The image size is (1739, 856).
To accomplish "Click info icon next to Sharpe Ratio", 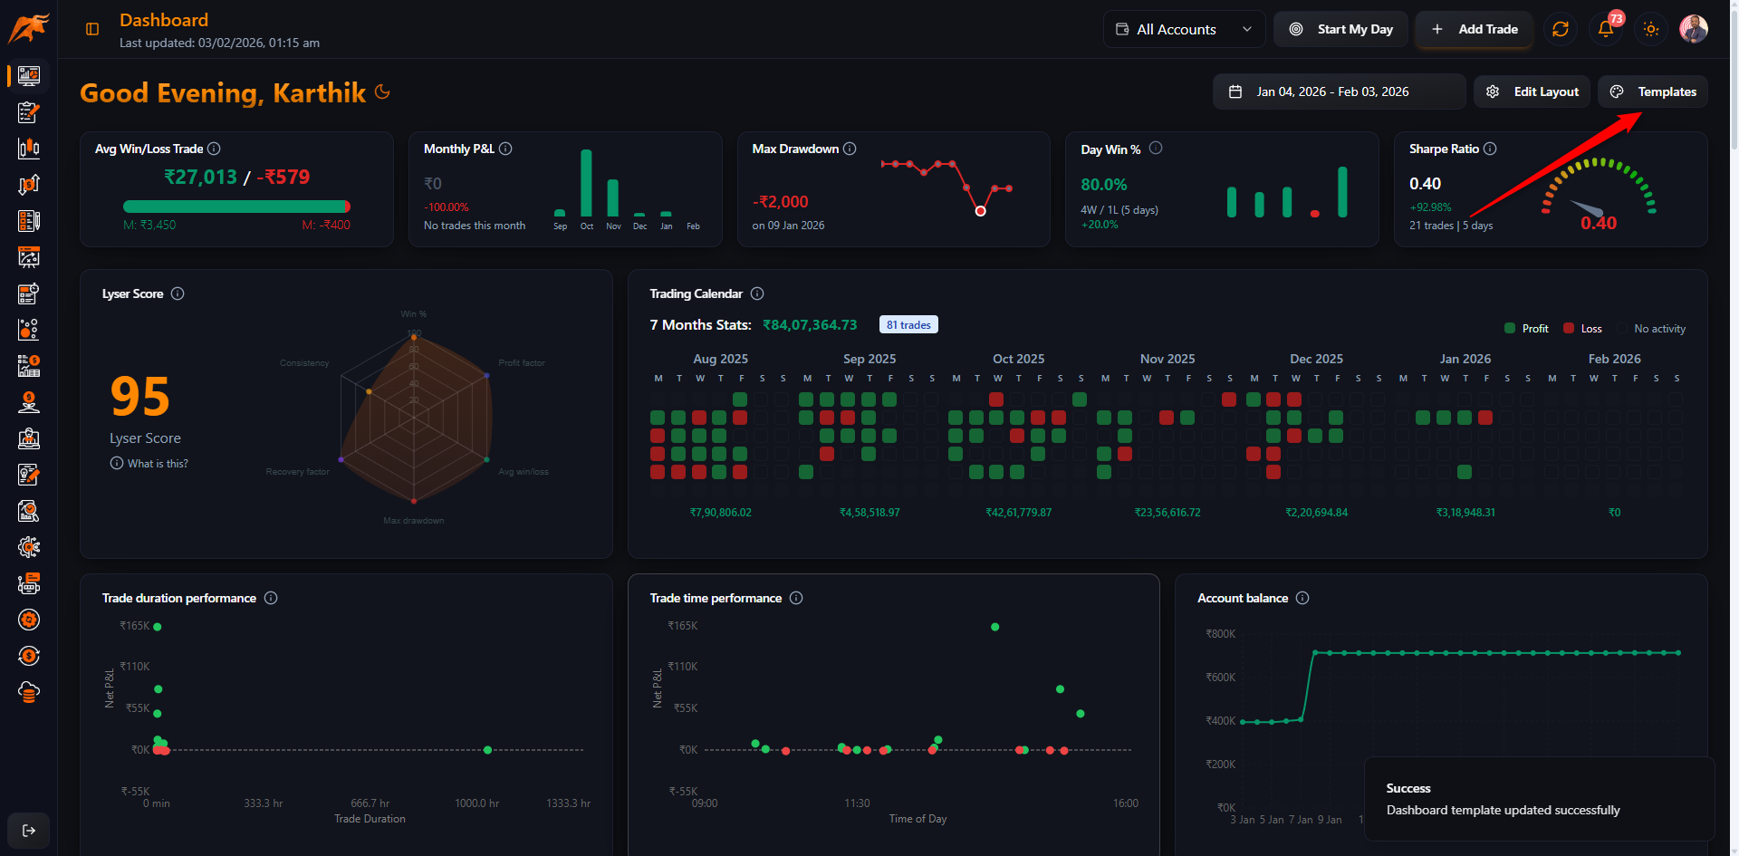I will pyautogui.click(x=1490, y=149).
